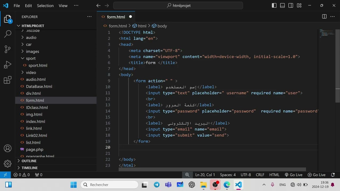Open the Source Control view
The height and width of the screenshot is (191, 340).
tap(8, 49)
